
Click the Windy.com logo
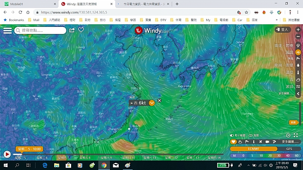pos(152,31)
